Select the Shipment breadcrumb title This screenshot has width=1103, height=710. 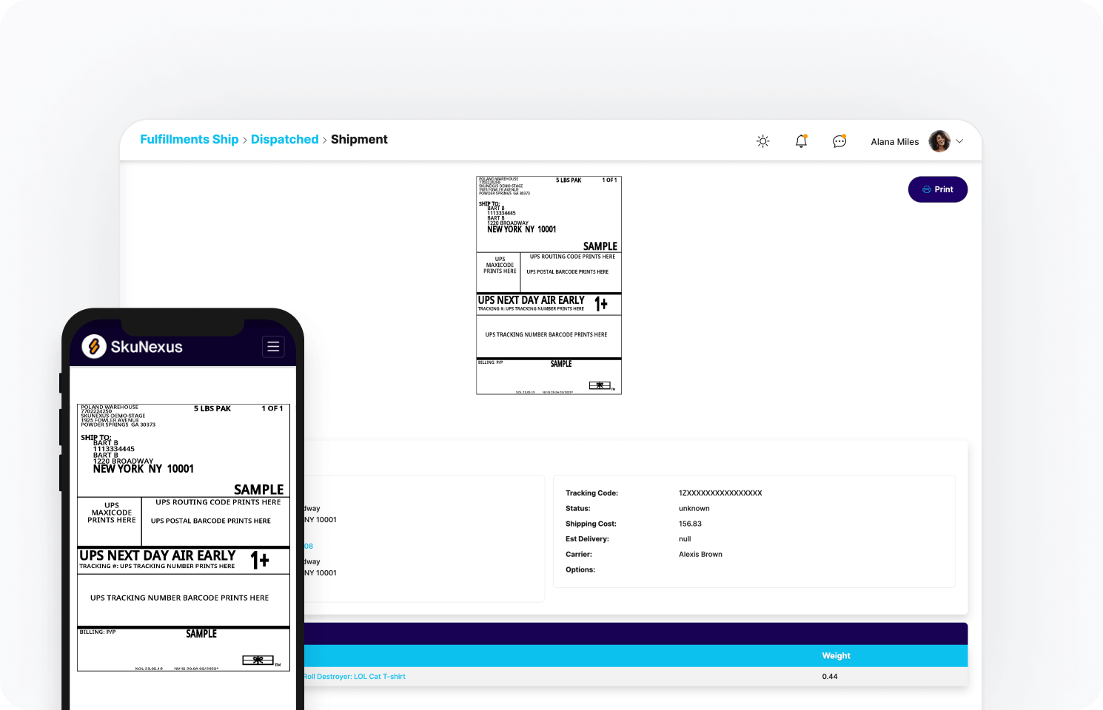pos(359,139)
